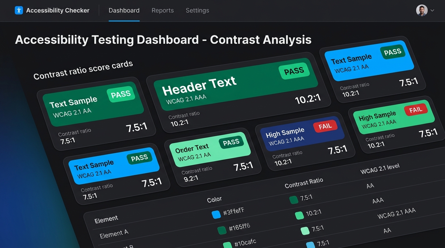445x248 pixels.
Task: Select the Element A table row label
Action: 114,234
